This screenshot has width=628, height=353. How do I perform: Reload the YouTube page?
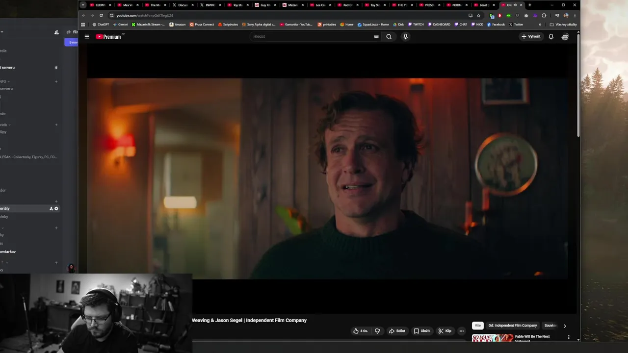[101, 15]
